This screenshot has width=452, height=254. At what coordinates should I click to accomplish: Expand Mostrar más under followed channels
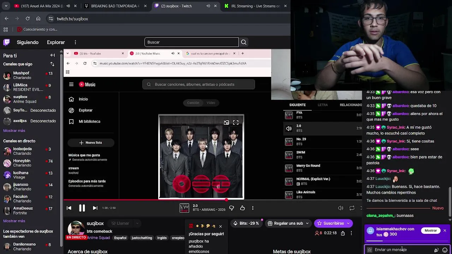coord(14,131)
